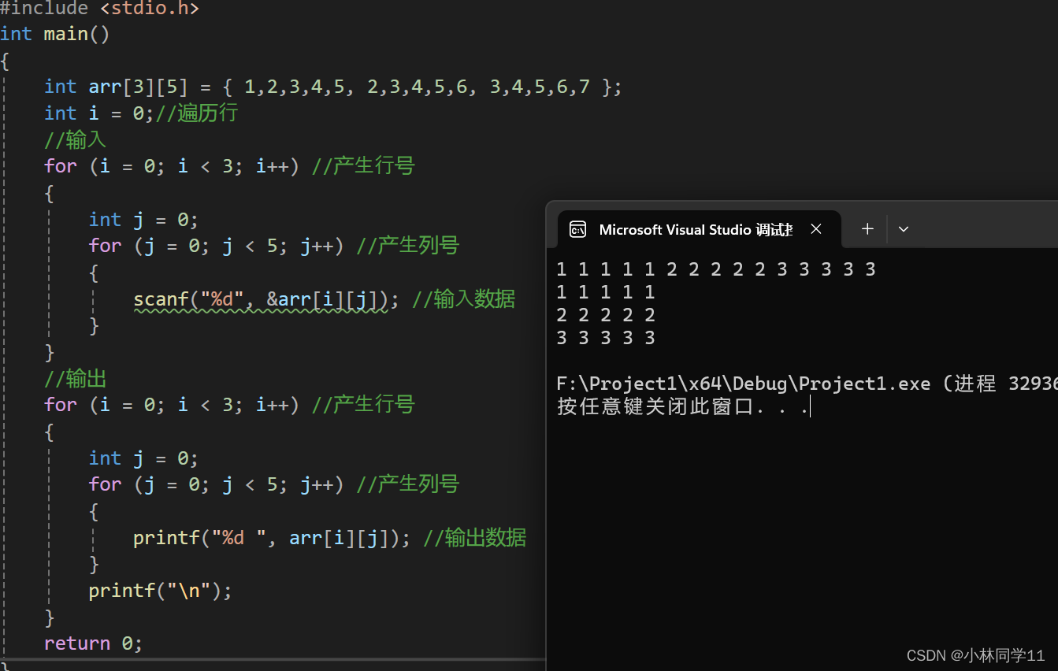Click the '//输入' comment line
The height and width of the screenshot is (671, 1058).
tap(75, 140)
